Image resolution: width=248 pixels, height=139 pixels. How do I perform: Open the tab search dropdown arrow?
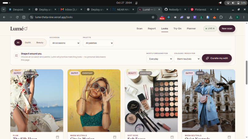[3, 10]
